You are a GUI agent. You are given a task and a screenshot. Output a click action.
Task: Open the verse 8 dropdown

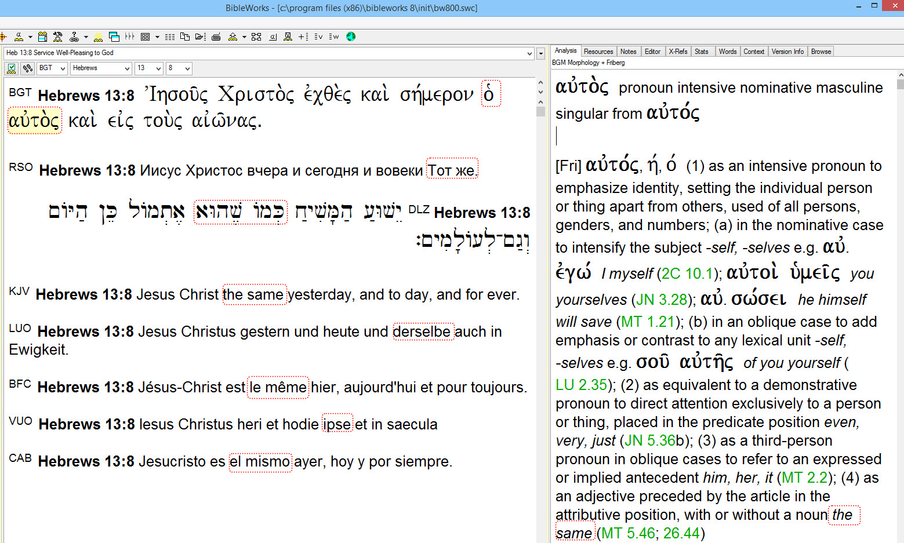[179, 68]
